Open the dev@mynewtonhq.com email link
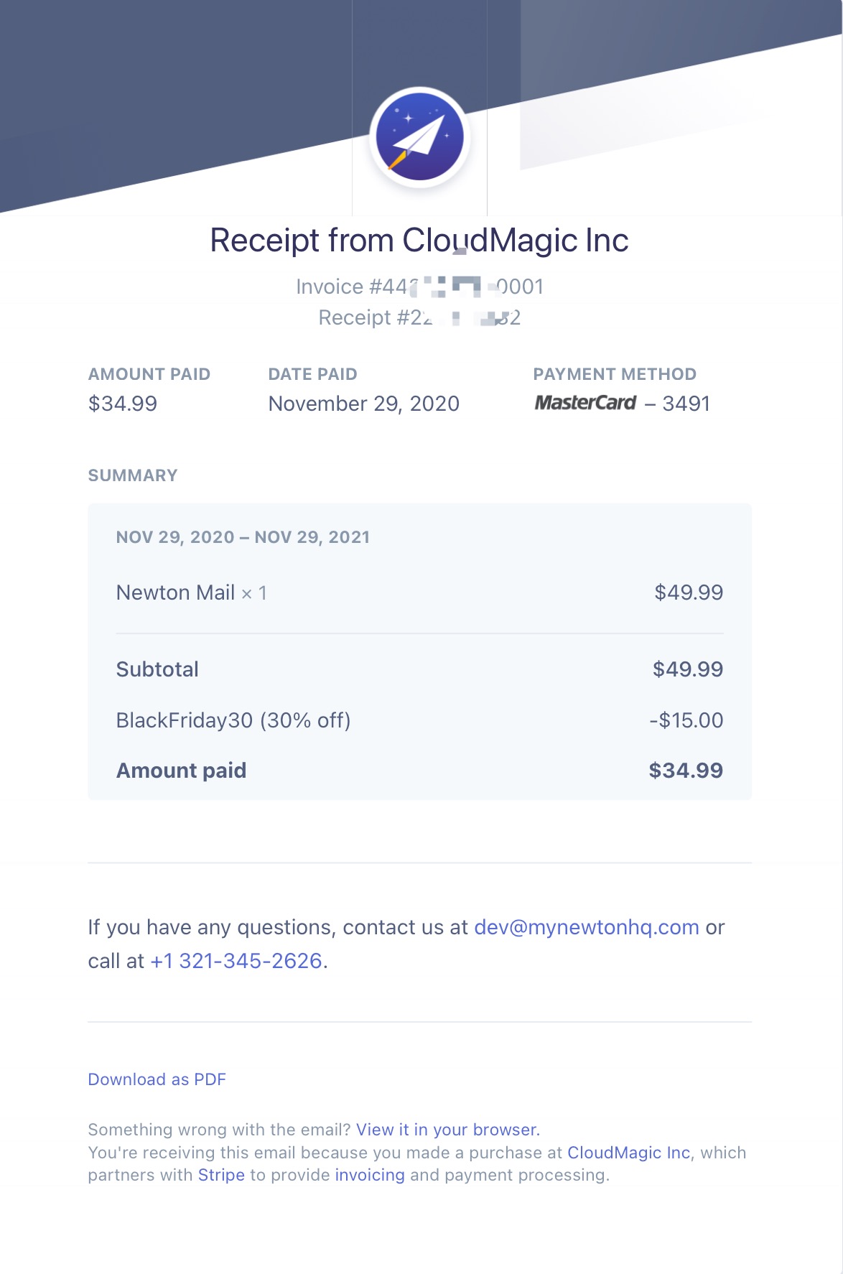 586,927
